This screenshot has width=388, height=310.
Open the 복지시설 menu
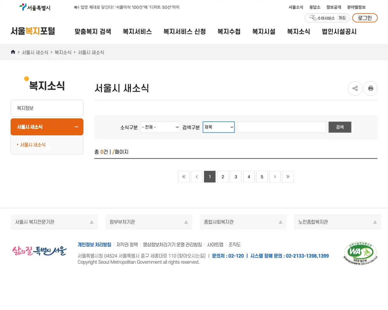tap(264, 31)
